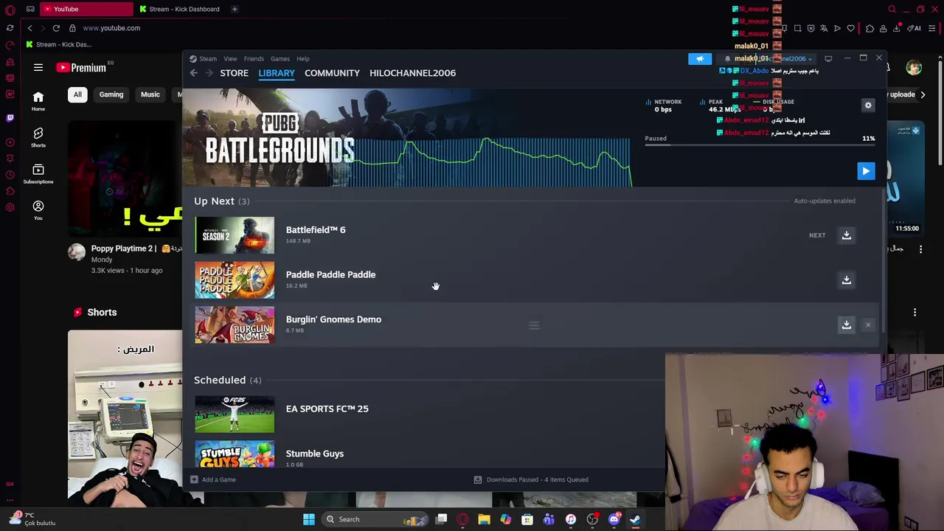Open the Steam menu
The width and height of the screenshot is (944, 531).
(208, 59)
